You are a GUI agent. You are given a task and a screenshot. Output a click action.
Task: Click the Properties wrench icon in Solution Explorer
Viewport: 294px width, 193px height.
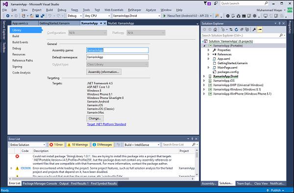coord(254,29)
